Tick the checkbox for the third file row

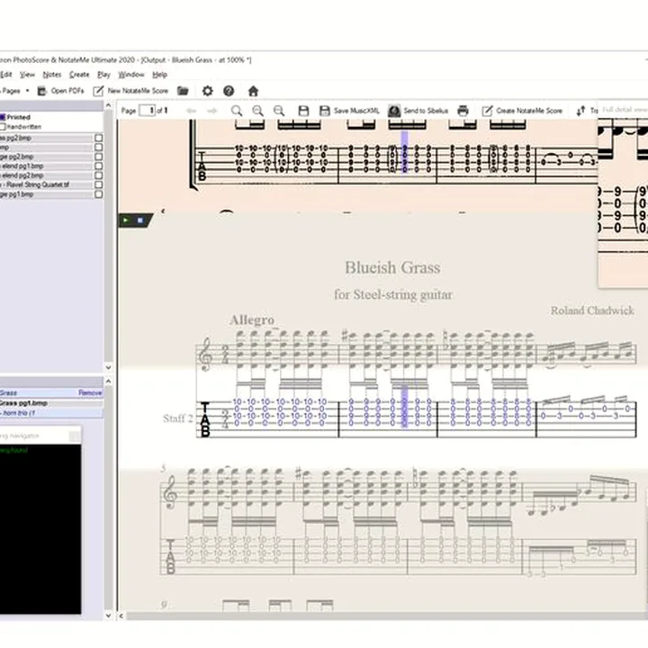click(98, 157)
